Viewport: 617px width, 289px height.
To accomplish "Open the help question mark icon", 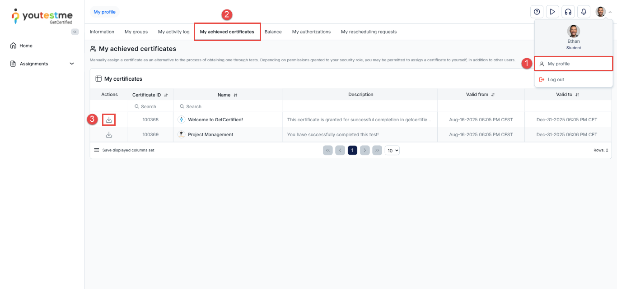I will (537, 12).
